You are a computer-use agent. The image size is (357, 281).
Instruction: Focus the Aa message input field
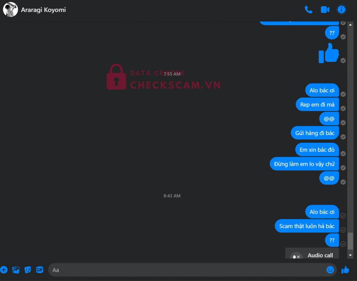(x=187, y=270)
